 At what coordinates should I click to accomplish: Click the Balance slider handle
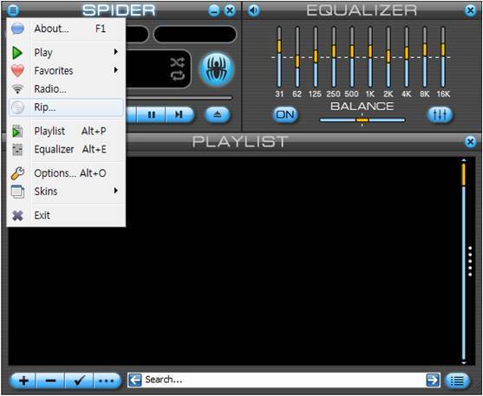point(362,120)
